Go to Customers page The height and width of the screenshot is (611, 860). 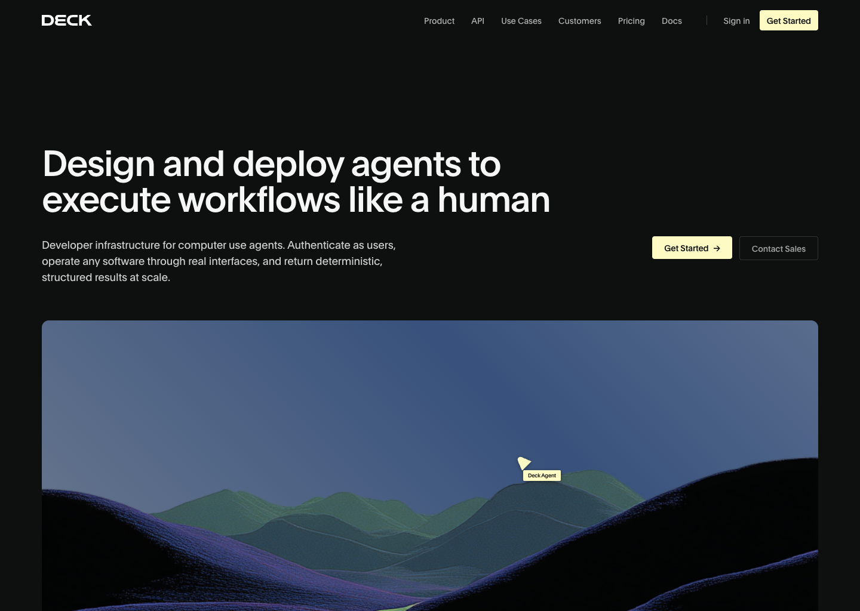pos(580,21)
